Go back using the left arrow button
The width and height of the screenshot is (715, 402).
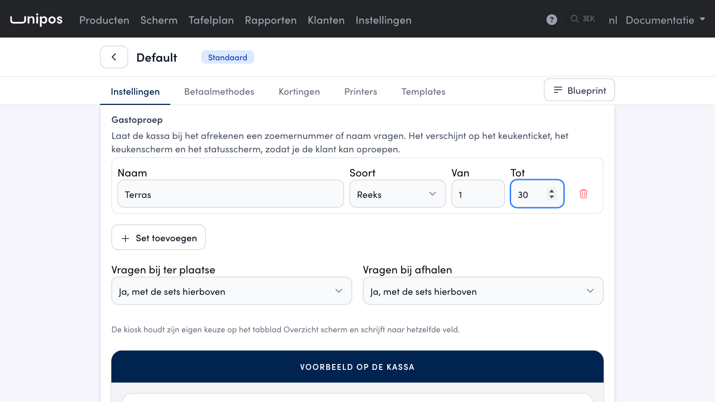[114, 57]
